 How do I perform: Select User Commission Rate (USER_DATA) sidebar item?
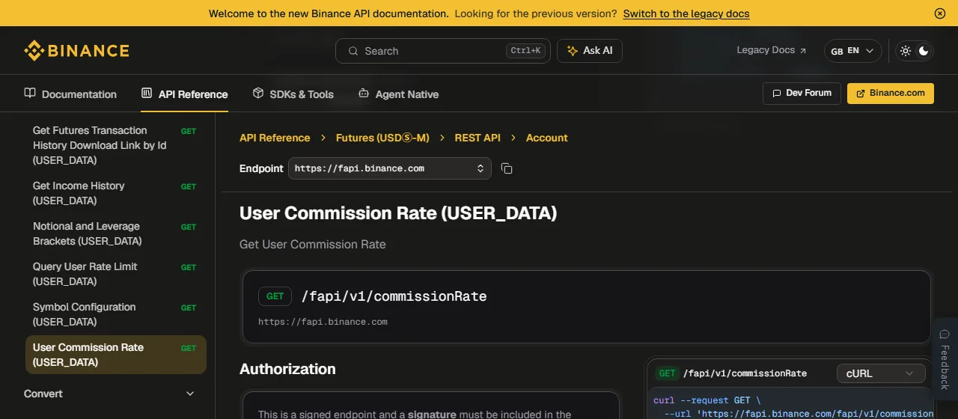point(115,355)
